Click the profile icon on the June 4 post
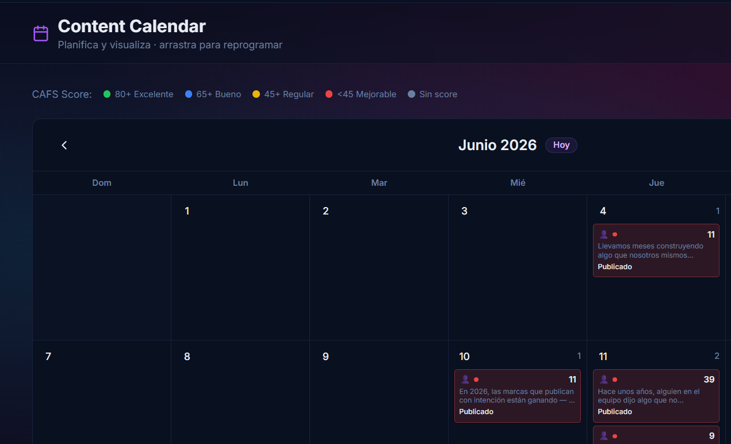 pos(604,234)
